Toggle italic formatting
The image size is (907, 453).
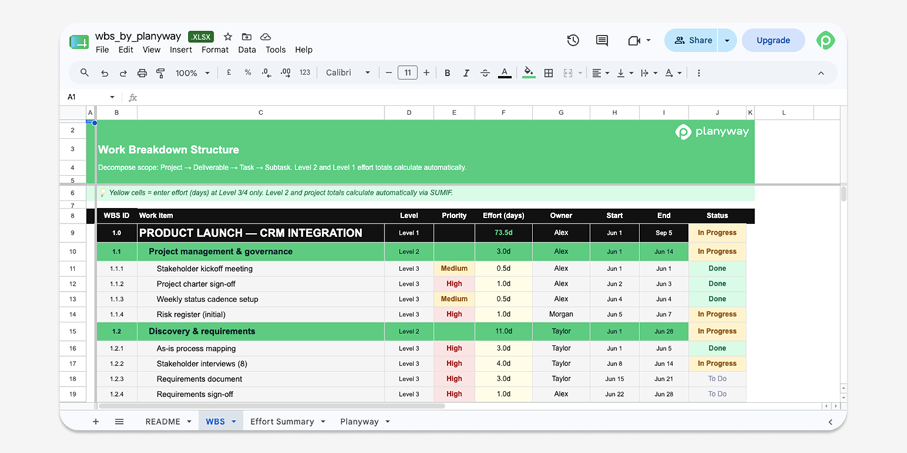click(466, 73)
